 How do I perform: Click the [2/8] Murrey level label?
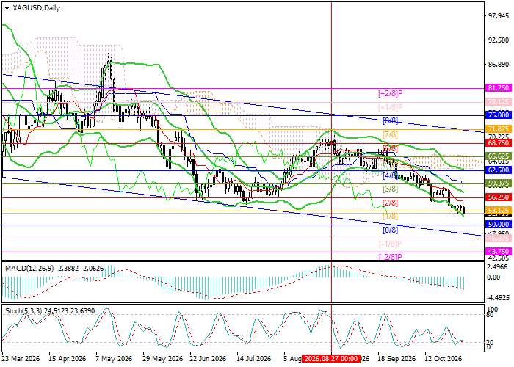[390, 203]
